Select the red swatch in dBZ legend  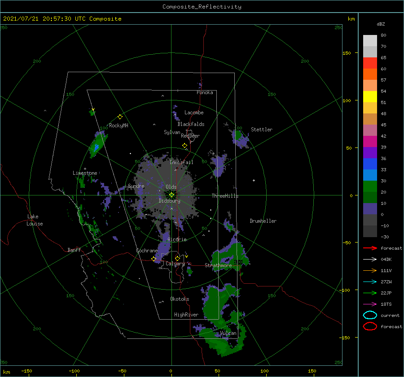click(x=370, y=63)
